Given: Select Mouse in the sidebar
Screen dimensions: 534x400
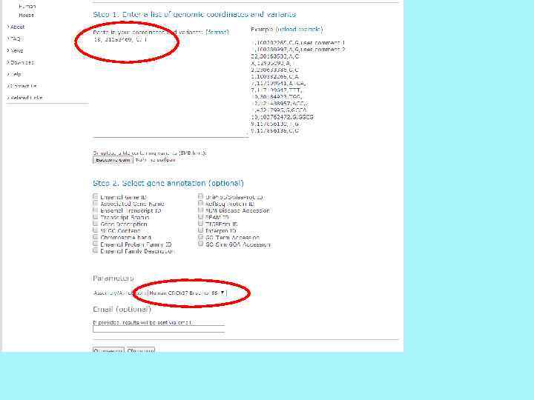Looking at the screenshot, I should tap(27, 16).
